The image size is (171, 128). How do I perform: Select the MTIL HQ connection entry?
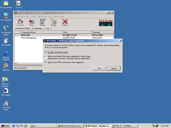coord(64,35)
